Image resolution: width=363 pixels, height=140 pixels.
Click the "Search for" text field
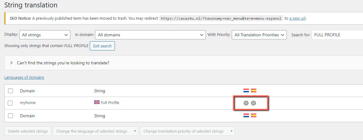[337, 35]
